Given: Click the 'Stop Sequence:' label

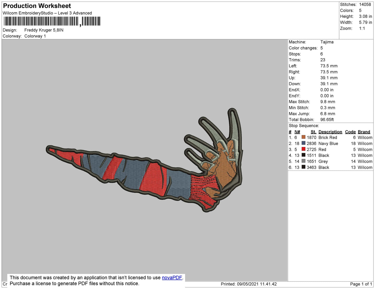Looking at the screenshot, I should pos(304,125).
